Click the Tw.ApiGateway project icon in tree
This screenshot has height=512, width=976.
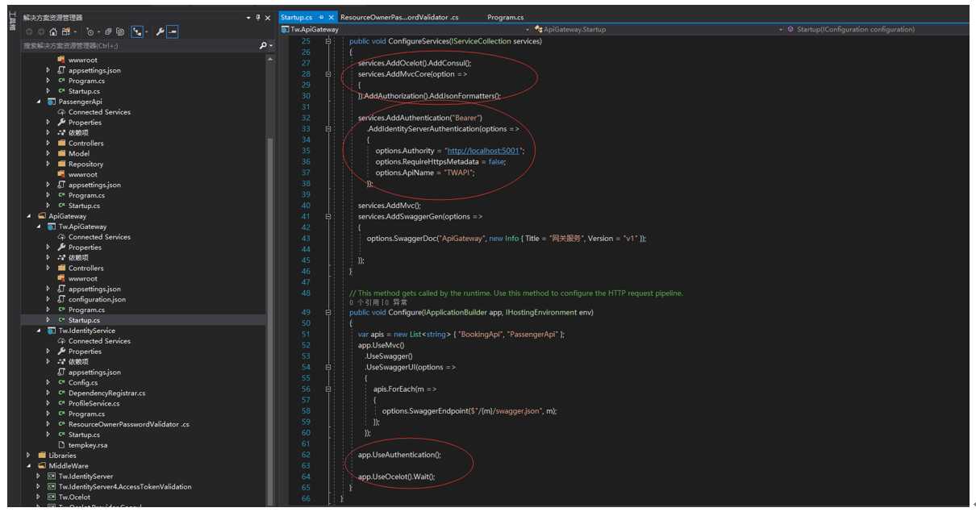[52, 227]
